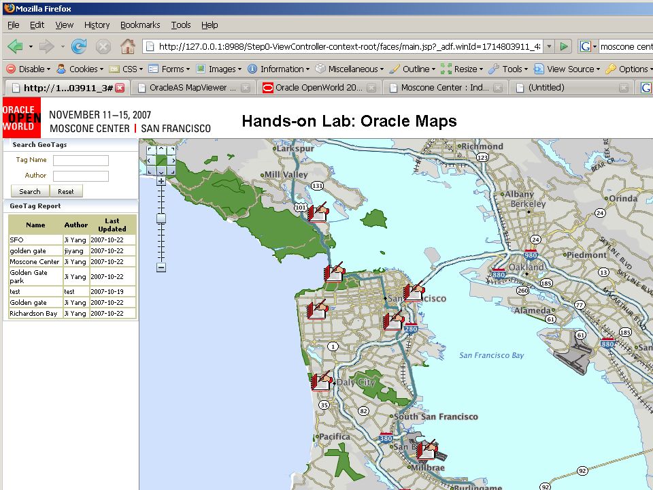The width and height of the screenshot is (653, 490).
Task: Click the green Go arrow next to URL
Action: [564, 46]
